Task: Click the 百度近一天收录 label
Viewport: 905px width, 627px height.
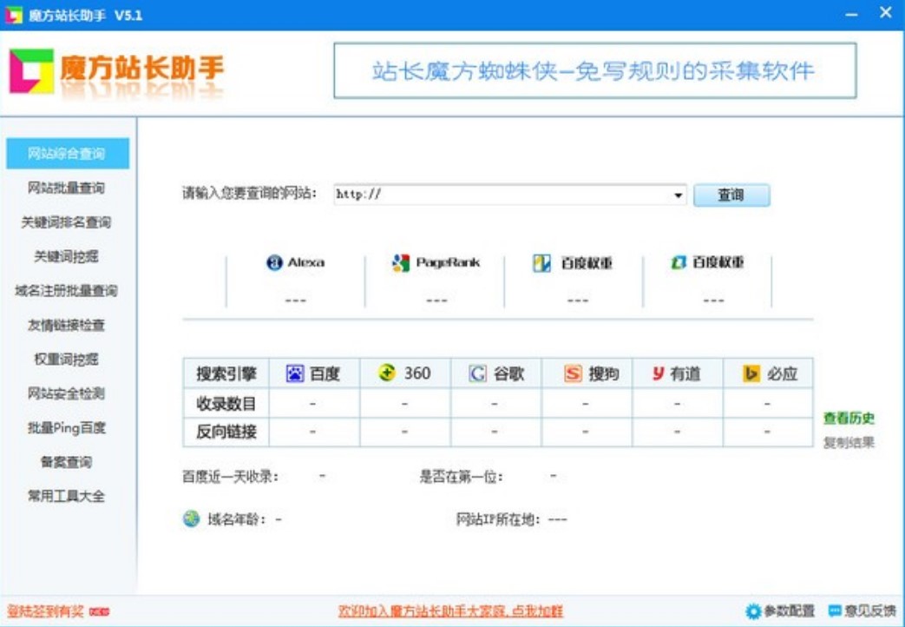Action: coord(231,478)
